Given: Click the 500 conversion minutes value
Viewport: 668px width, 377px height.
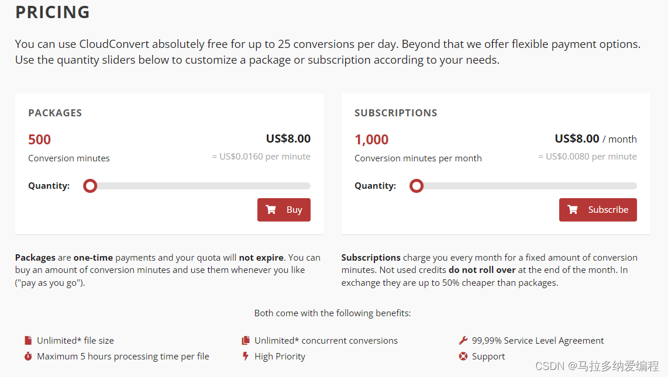Looking at the screenshot, I should click(x=39, y=140).
